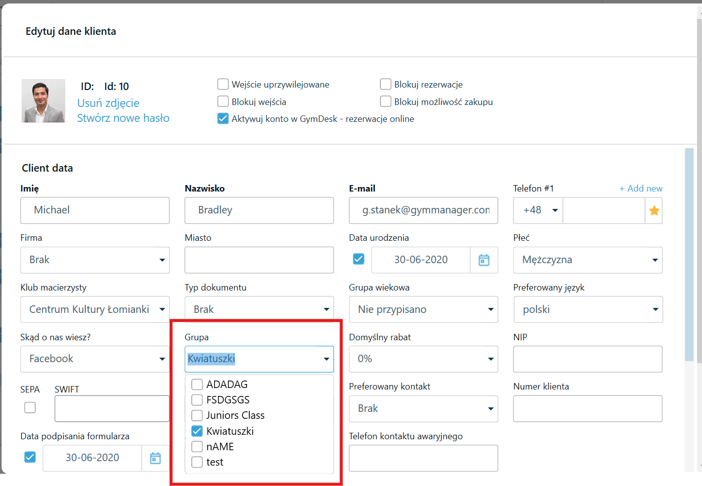Click the Usuń zdjęcie link
The width and height of the screenshot is (702, 486).
tap(108, 103)
